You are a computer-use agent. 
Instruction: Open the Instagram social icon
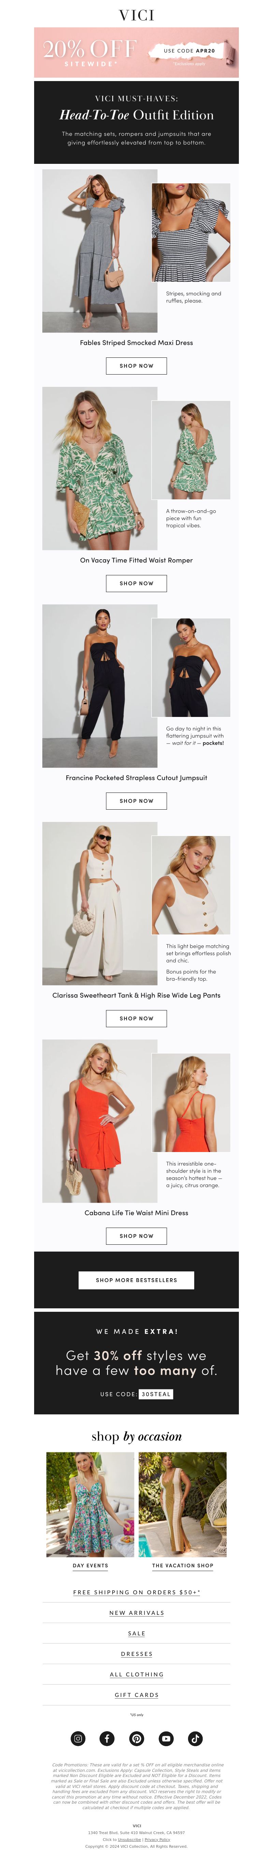coord(78,1738)
